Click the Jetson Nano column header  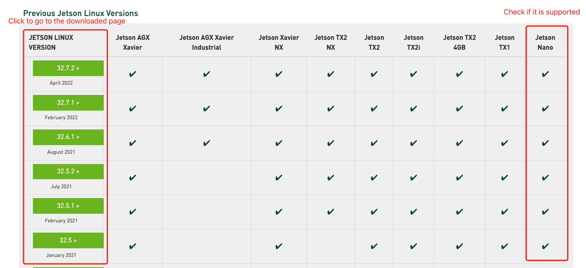click(x=545, y=42)
